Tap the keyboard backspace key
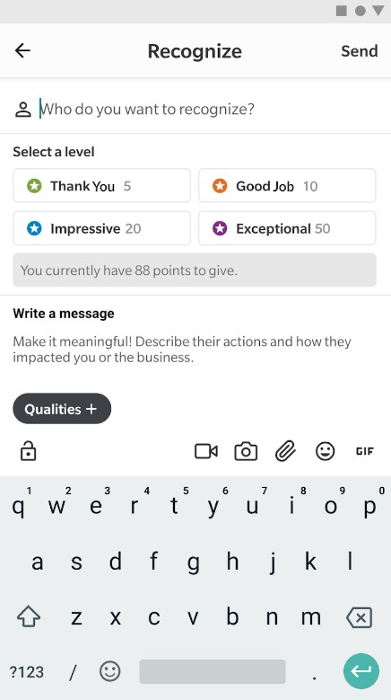391x700 pixels. coord(359,617)
